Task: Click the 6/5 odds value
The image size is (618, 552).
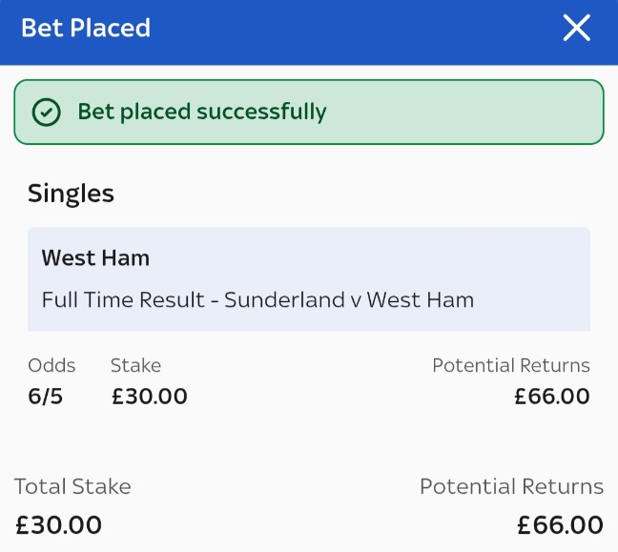Action: click(x=45, y=397)
